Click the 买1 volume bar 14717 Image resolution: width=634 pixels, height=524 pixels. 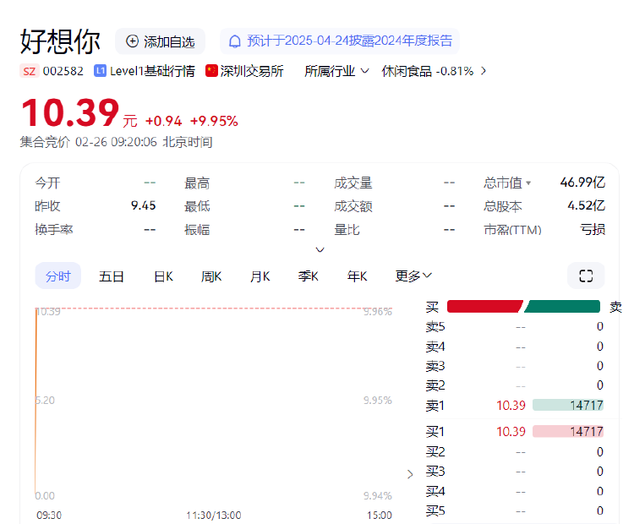[568, 431]
